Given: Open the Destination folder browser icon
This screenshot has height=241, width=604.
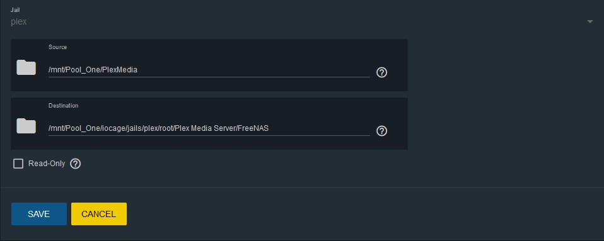Looking at the screenshot, I should [x=26, y=126].
